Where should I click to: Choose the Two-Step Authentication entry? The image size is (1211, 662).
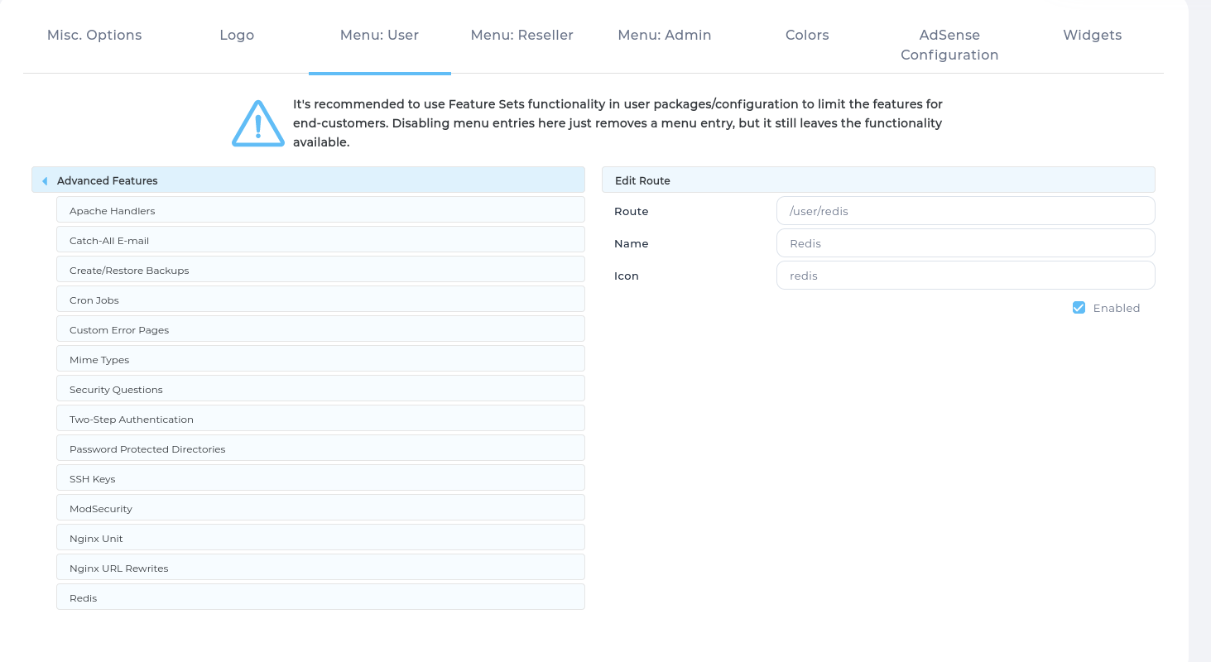[320, 420]
